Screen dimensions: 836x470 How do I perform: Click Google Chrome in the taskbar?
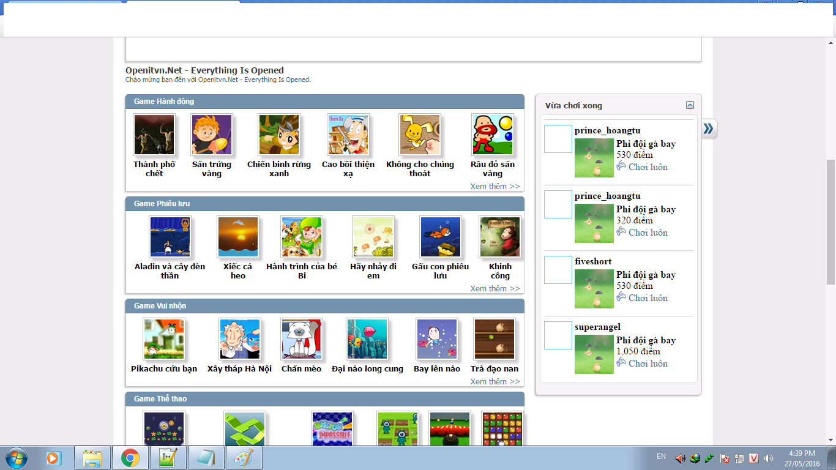coord(130,458)
